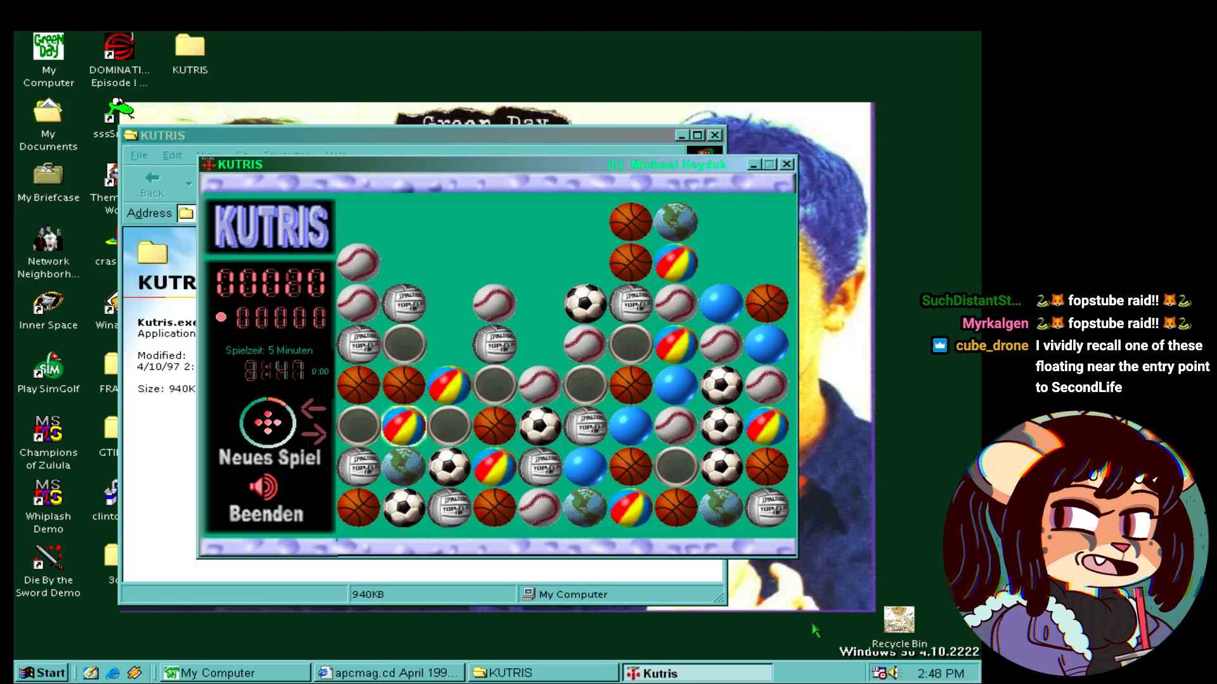Viewport: 1217px width, 684px height.
Task: Click the right arrow in Kutris panel
Action: coord(314,433)
